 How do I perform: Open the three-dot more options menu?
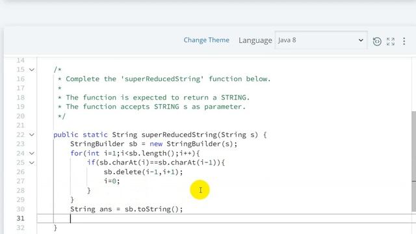(x=404, y=42)
